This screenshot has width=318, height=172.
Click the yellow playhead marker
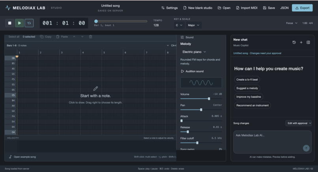point(17,57)
